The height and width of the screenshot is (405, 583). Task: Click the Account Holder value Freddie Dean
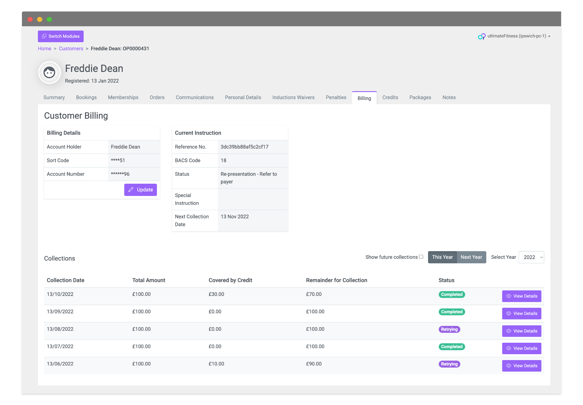126,147
